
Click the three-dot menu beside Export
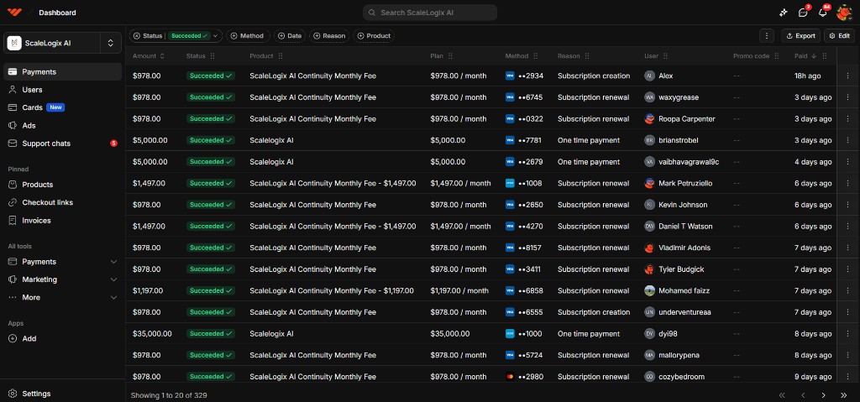[x=767, y=35]
